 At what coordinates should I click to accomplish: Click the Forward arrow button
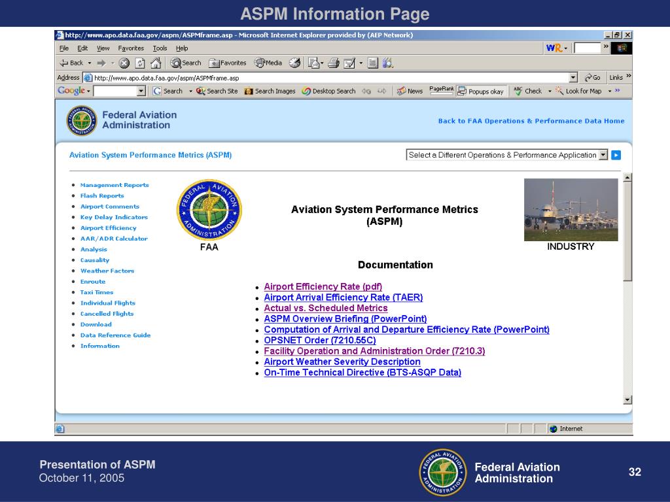[x=101, y=63]
